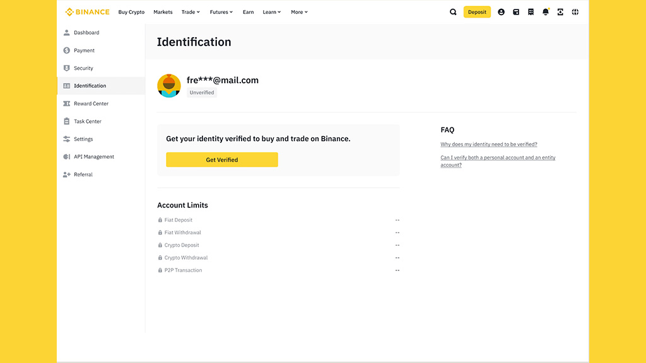Open the Markets menu item
The image size is (646, 363).
[x=163, y=12]
